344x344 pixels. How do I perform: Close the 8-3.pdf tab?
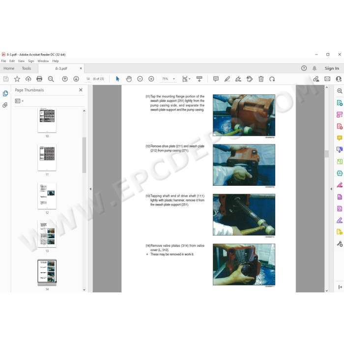pyautogui.click(x=81, y=68)
